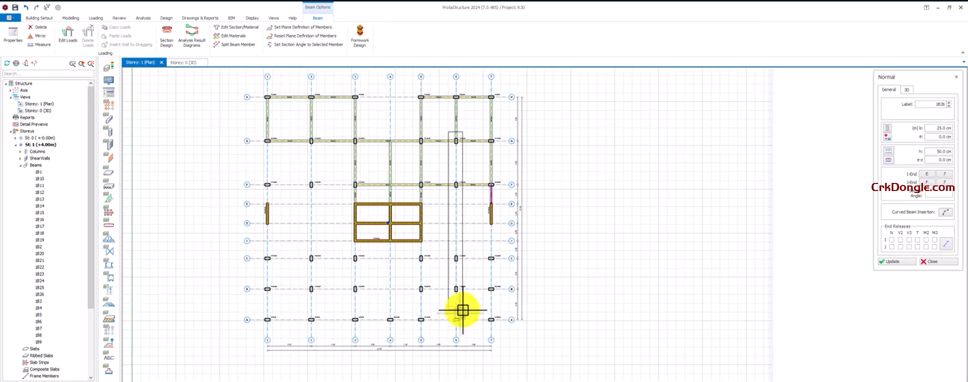Viewport: 968px width, 382px height.
Task: Click storey layers icon atop vertical toolbar
Action: coord(108,68)
